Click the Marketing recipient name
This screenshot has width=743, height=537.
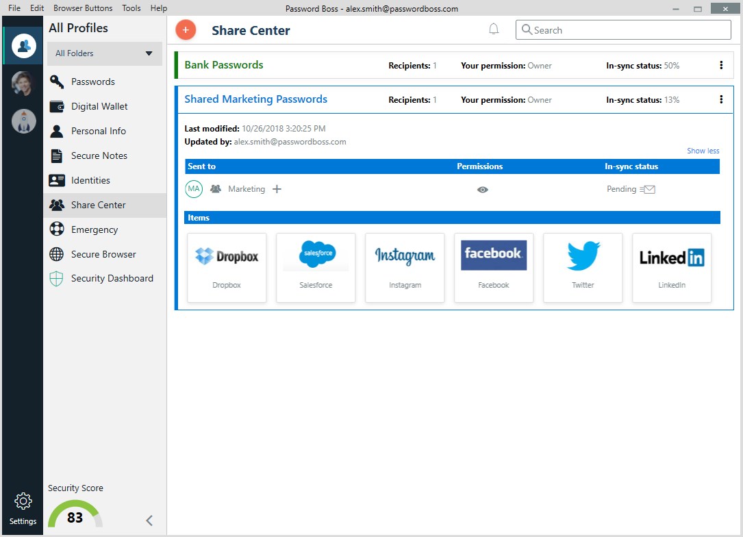tap(247, 188)
